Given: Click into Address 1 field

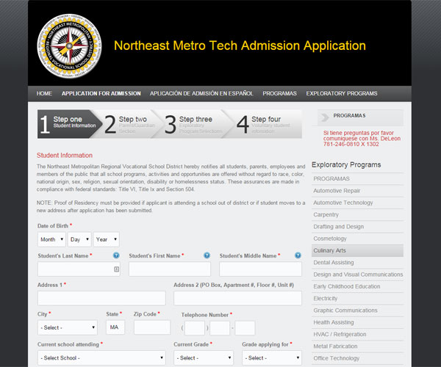Looking at the screenshot, I should click(101, 298).
